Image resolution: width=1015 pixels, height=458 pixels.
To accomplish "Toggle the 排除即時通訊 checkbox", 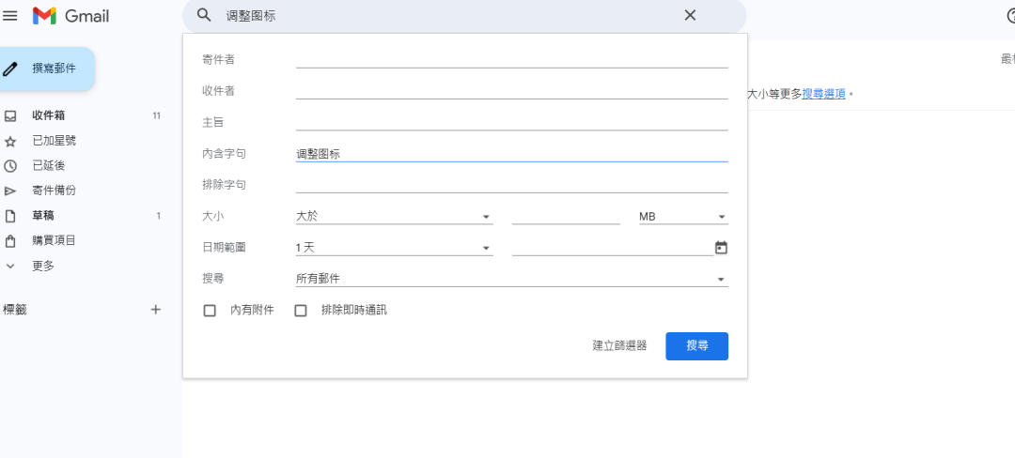I will 301,311.
